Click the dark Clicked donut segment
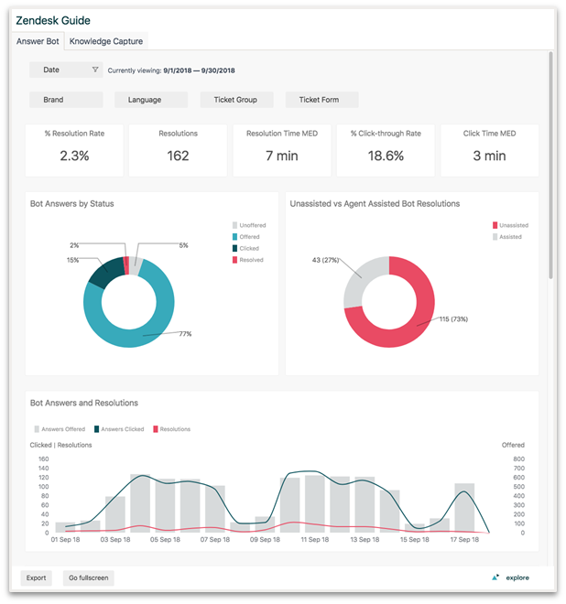The image size is (566, 604). [x=105, y=272]
